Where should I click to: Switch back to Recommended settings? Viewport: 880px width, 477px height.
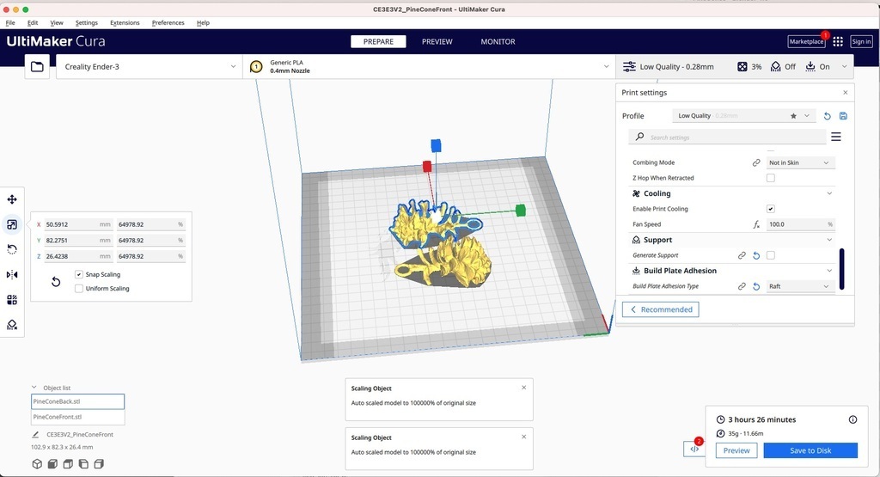[661, 309]
